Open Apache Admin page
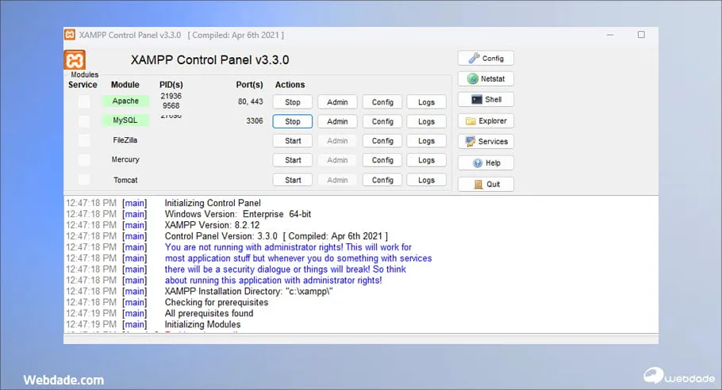Screen dimensions: 722x390 click(x=337, y=102)
